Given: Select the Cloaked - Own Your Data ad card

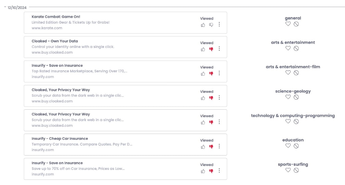Looking at the screenshot, I should [125, 47].
